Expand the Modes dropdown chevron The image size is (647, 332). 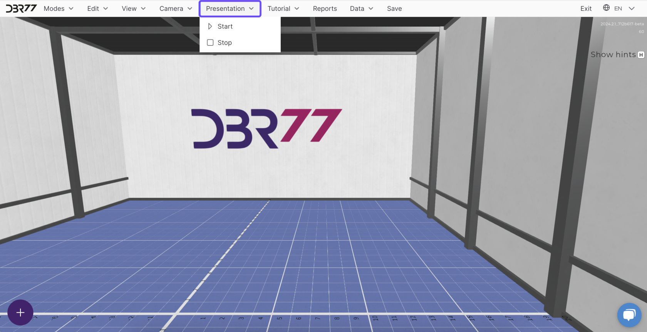(71, 8)
